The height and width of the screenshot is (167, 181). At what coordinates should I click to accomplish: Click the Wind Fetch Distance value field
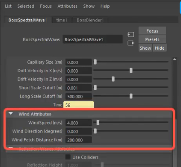[79, 140]
